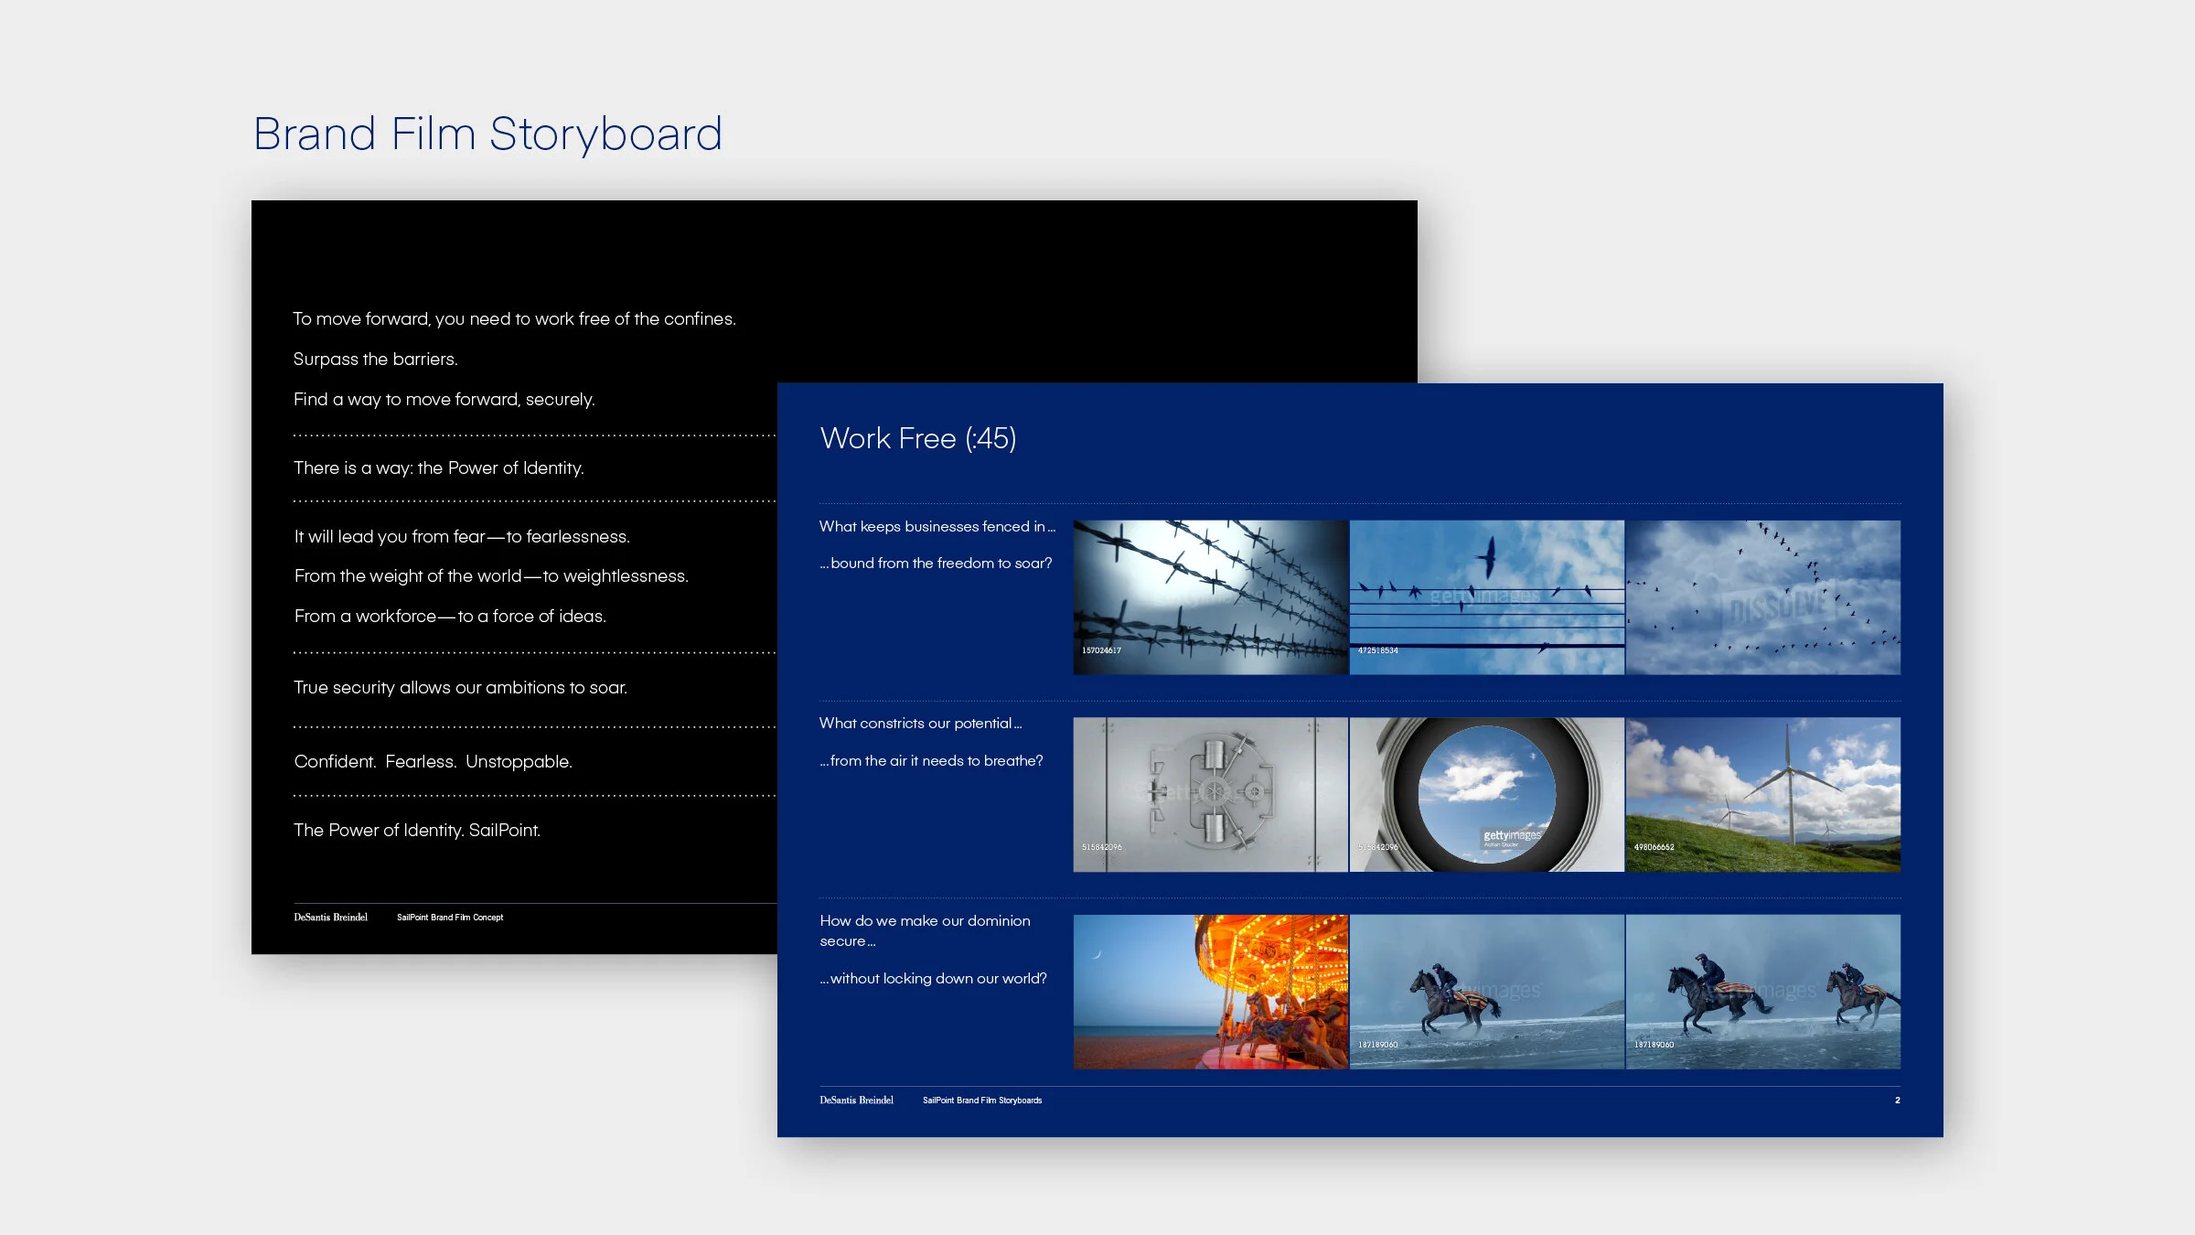
Task: Click 'Confident. Fearless. Unstoppable.' line
Action: [x=433, y=761]
